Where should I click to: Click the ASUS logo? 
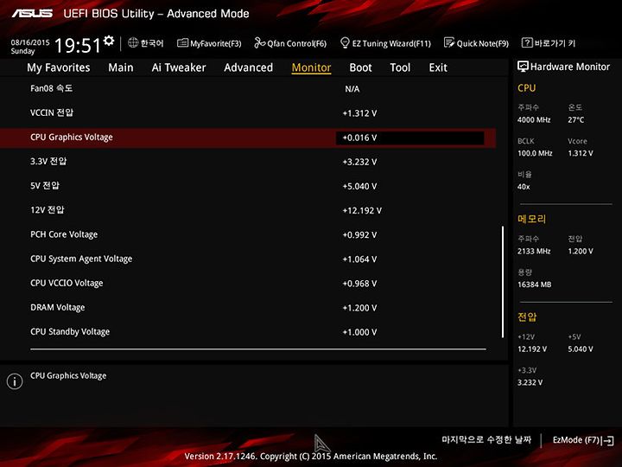click(x=32, y=14)
